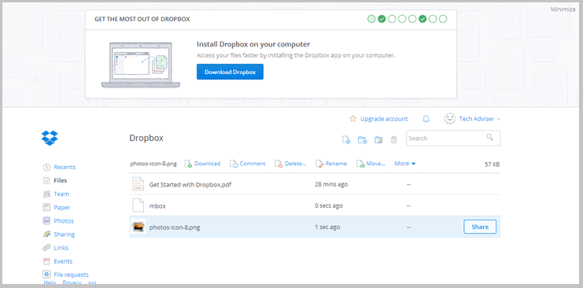
Task: Go to Links in sidebar
Action: click(x=61, y=248)
